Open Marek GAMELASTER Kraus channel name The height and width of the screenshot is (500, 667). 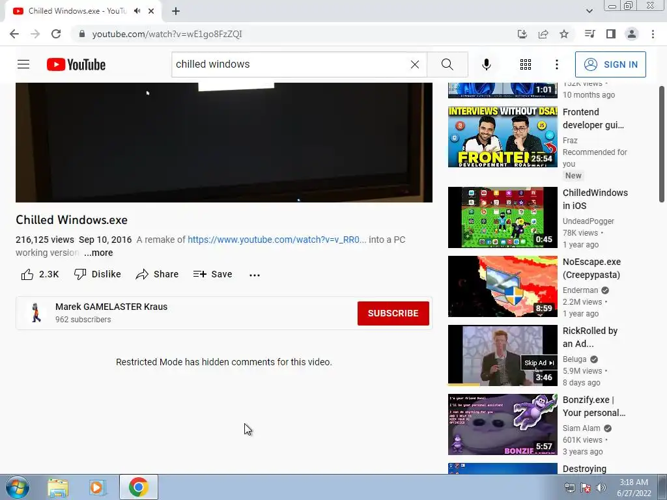click(111, 307)
